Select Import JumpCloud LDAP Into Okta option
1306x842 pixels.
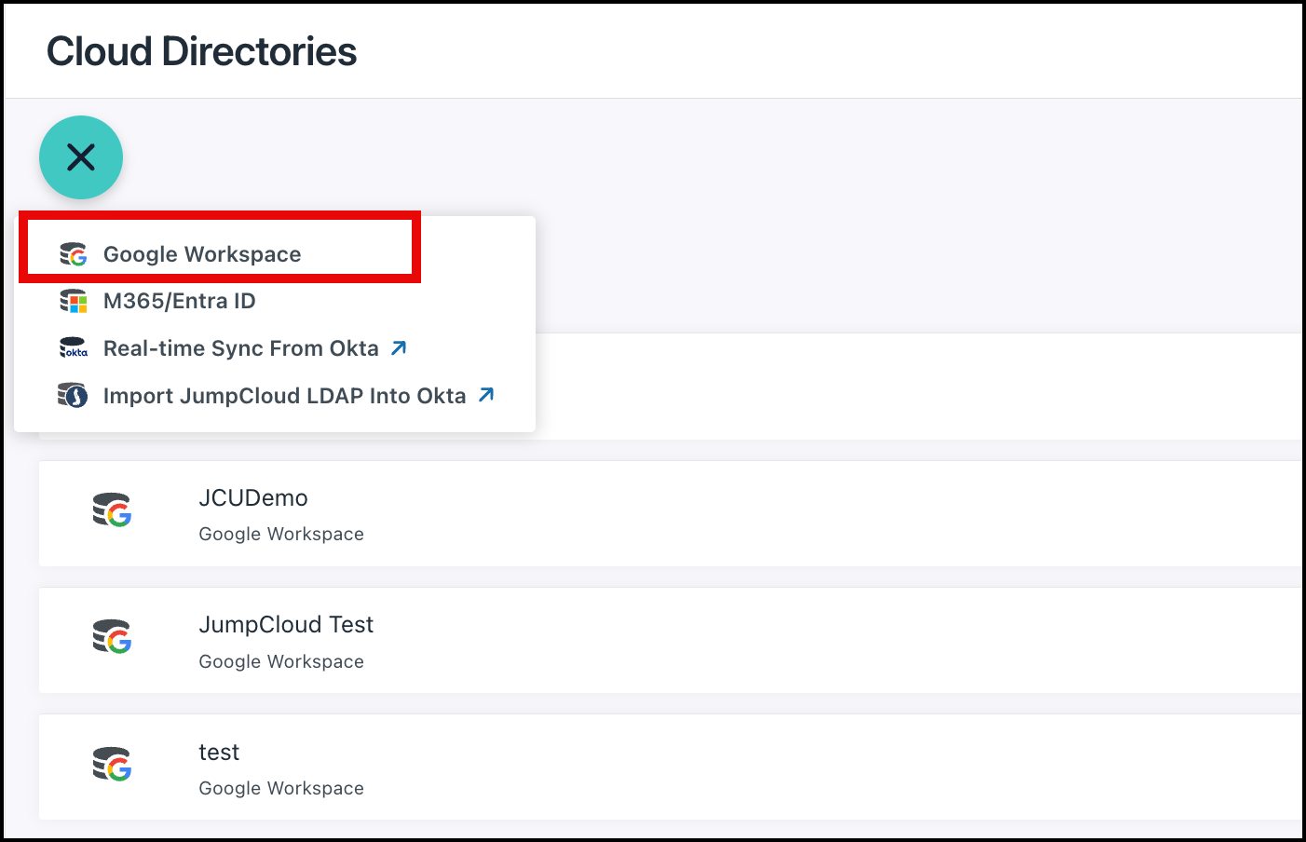point(284,394)
